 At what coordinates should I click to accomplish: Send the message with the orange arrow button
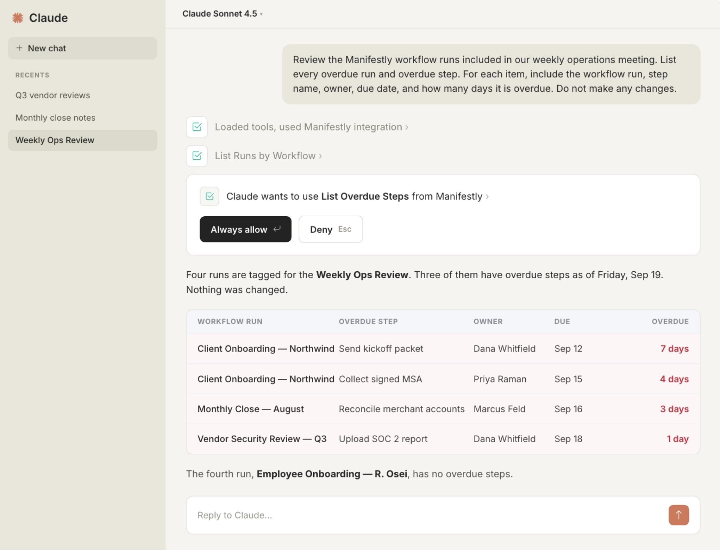coord(678,515)
